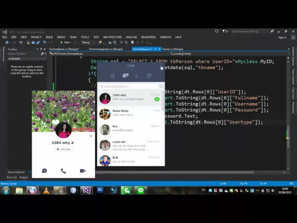Click Sign in at the top right
The width and height of the screenshot is (297, 223).
pyautogui.click(x=282, y=38)
